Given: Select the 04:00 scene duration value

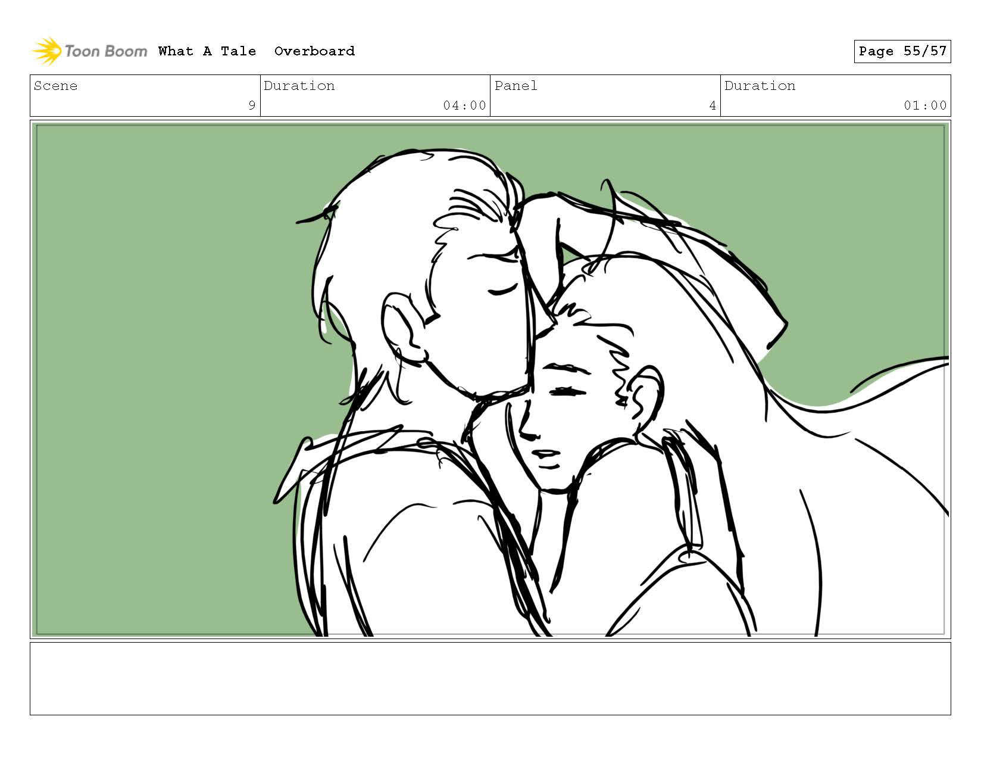Looking at the screenshot, I should pos(464,105).
